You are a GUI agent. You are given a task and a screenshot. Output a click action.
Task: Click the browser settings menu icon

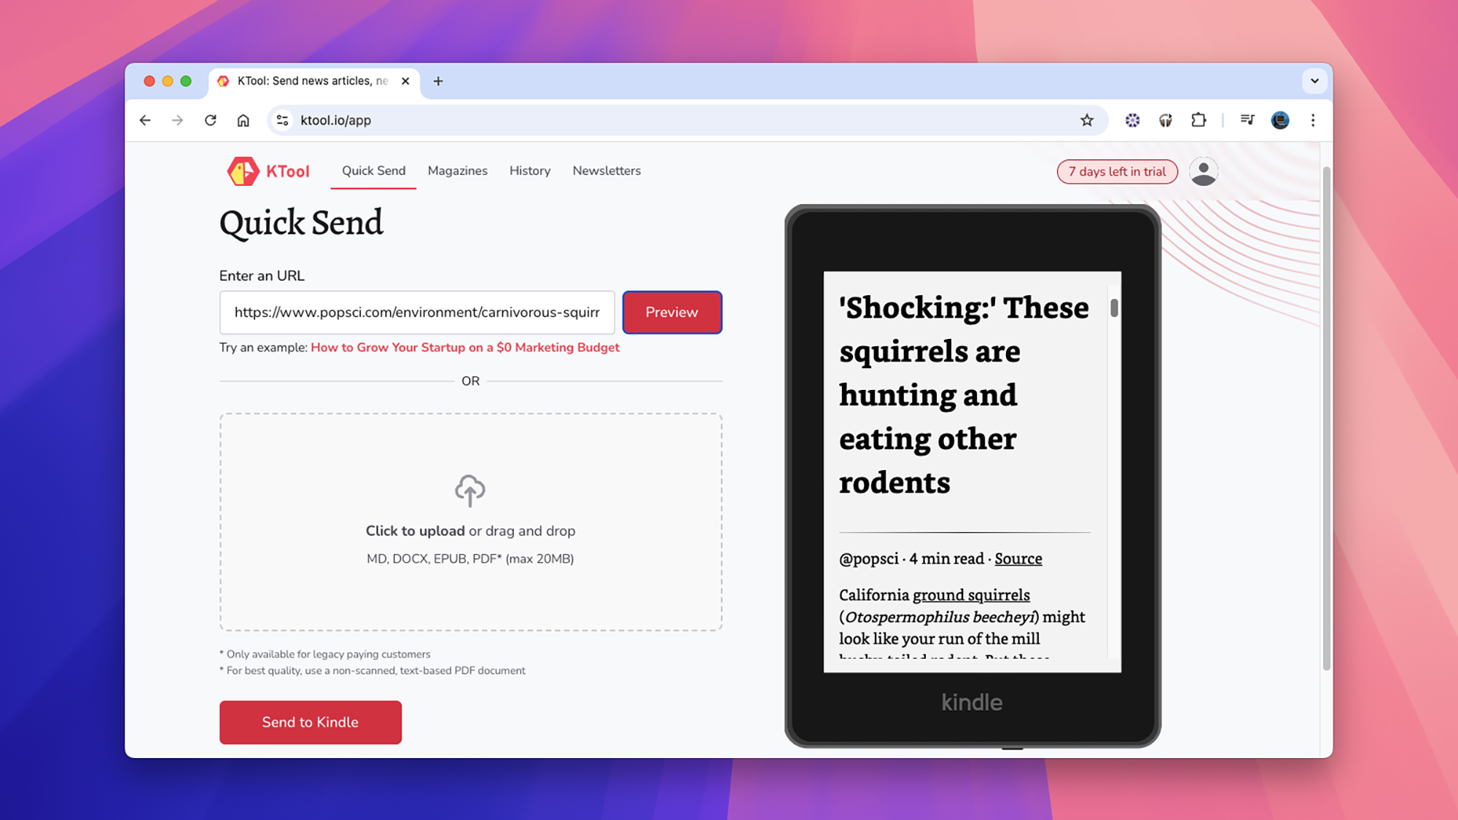coord(1313,120)
